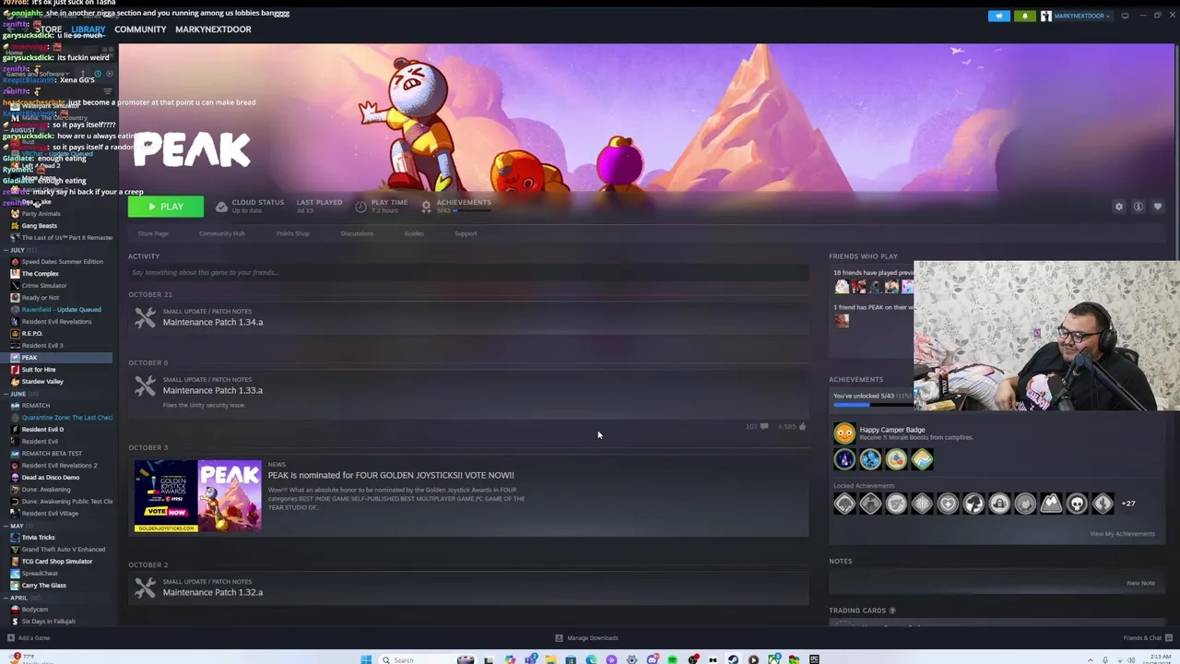This screenshot has height=664, width=1180.
Task: Open the wishlist friend's avatar
Action: (x=842, y=320)
